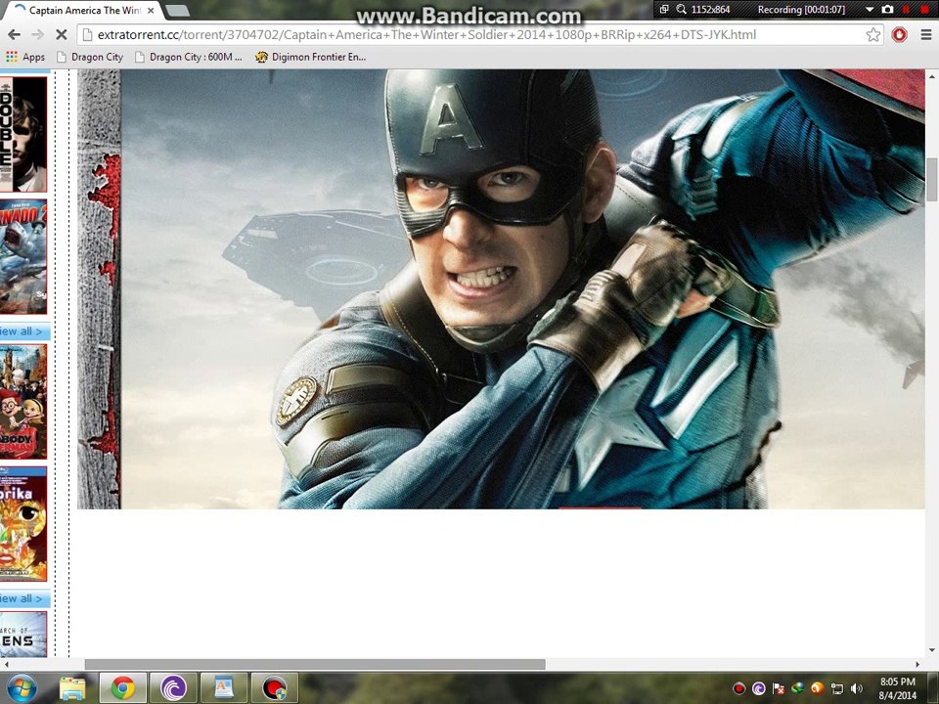Stop the Bandicam recording
Viewport: 939px width, 704px height.
tap(924, 9)
